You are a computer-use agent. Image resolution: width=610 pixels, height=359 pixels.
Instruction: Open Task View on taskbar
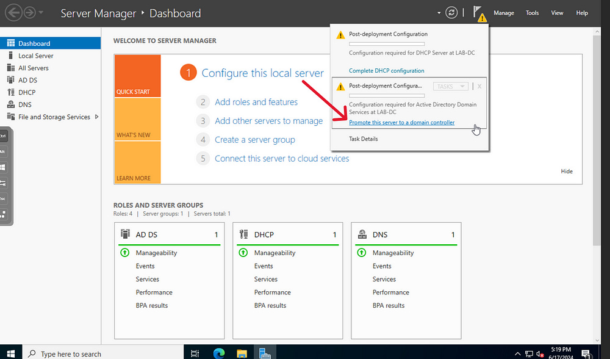coord(195,353)
